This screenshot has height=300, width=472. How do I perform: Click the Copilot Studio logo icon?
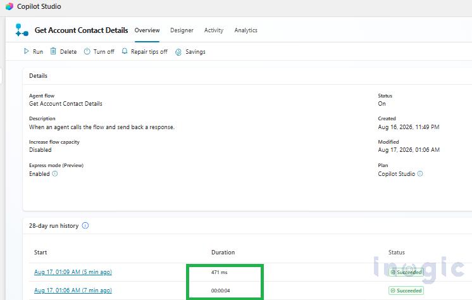(9, 6)
